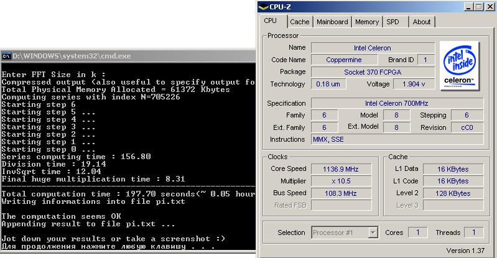Click the L1 Code 16 KBytes value
The image size is (497, 258).
pyautogui.click(x=453, y=181)
